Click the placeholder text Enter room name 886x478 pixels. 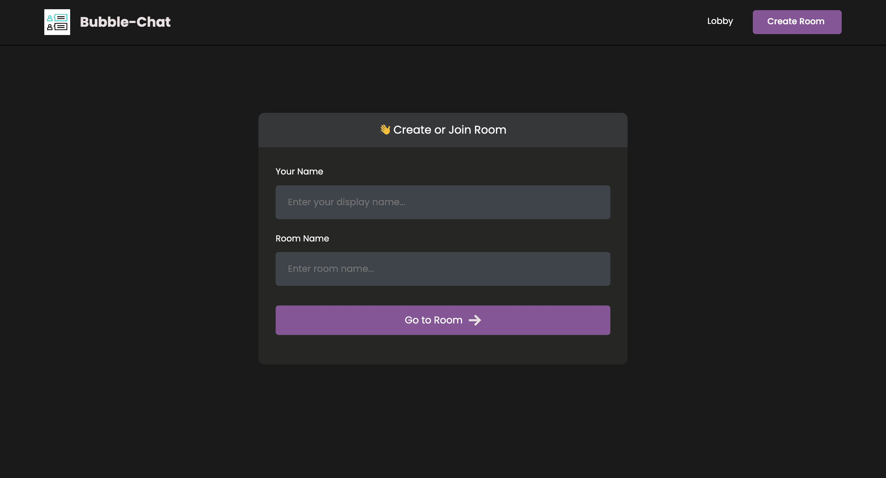click(331, 268)
